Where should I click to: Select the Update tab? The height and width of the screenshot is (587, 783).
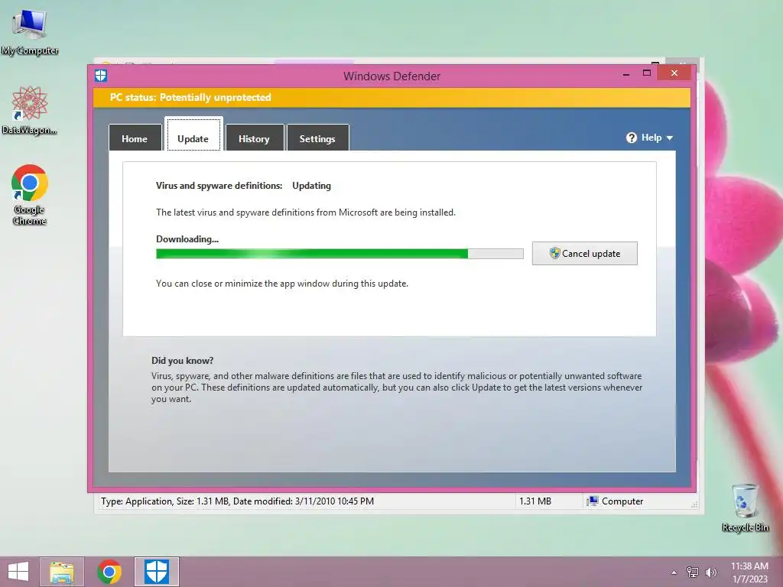click(193, 135)
